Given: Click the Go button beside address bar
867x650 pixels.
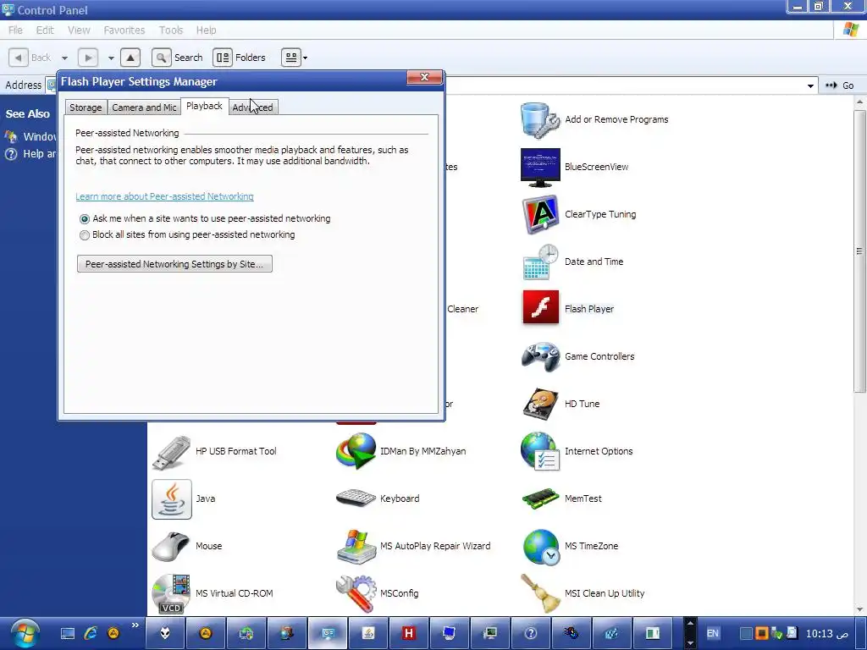Looking at the screenshot, I should 840,85.
